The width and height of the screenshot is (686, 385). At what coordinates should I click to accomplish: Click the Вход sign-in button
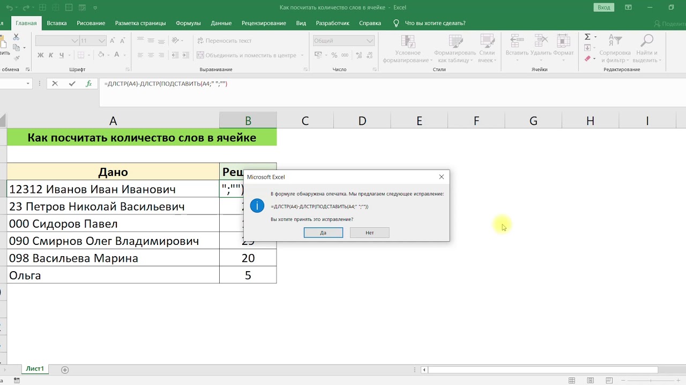pyautogui.click(x=604, y=7)
